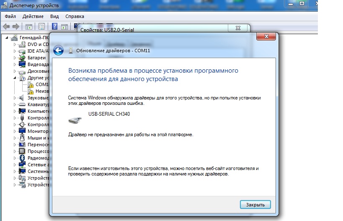
Task: Expand the Звуковые node arrow
Action: click(x=15, y=98)
